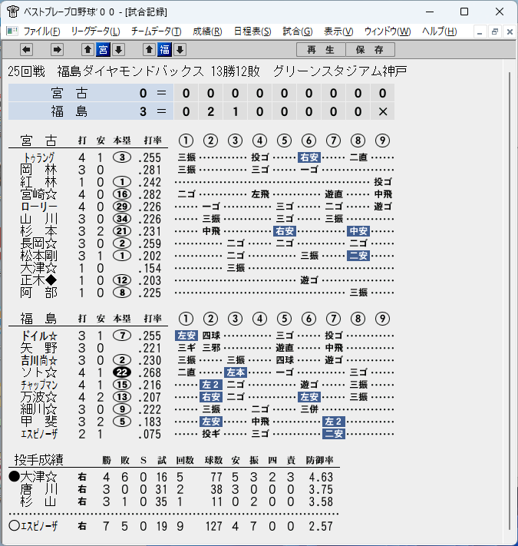Screen dimensions: 518x546
Task: Open the ウィンドウ(W) menu
Action: (388, 31)
